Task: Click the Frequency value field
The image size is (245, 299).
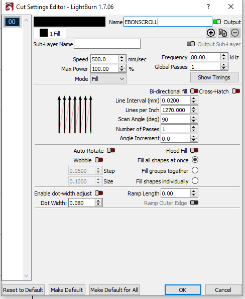Action: (205, 57)
